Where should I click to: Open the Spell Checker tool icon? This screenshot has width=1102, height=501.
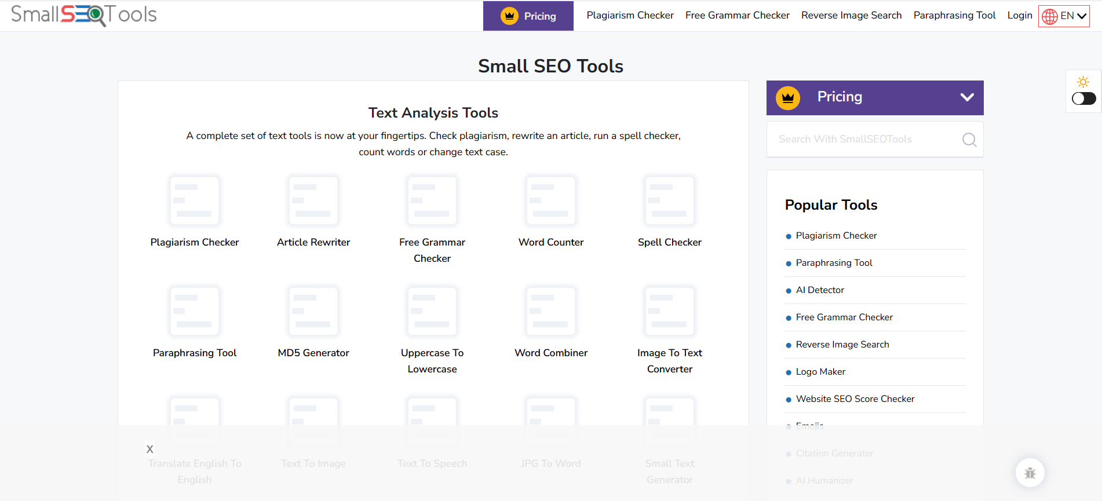pyautogui.click(x=670, y=200)
